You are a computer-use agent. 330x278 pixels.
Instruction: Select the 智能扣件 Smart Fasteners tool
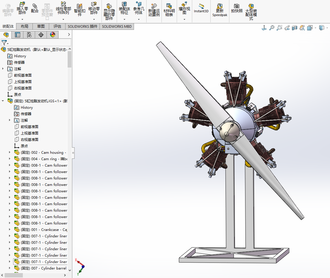80,9
